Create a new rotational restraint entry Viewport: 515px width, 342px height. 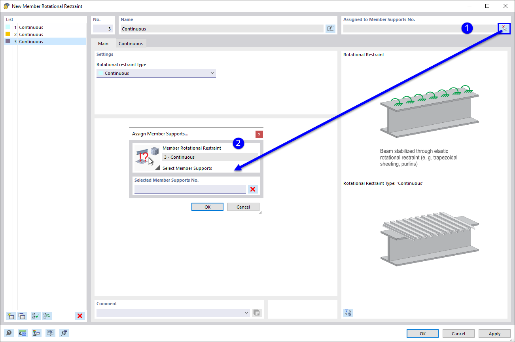(10, 316)
